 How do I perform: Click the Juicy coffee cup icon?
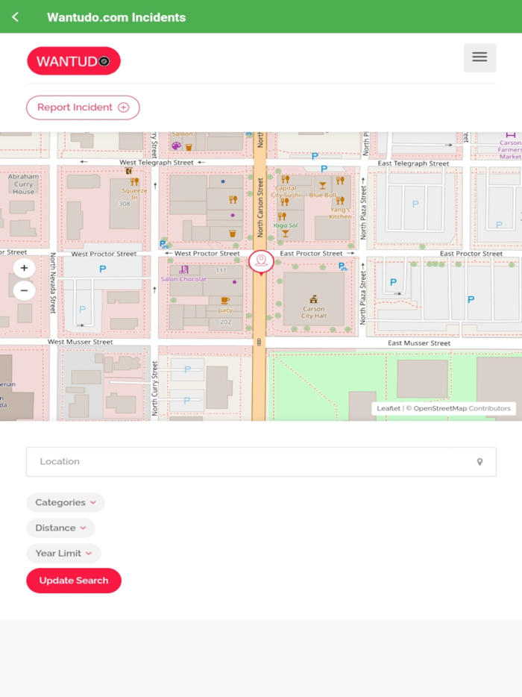pyautogui.click(x=225, y=301)
